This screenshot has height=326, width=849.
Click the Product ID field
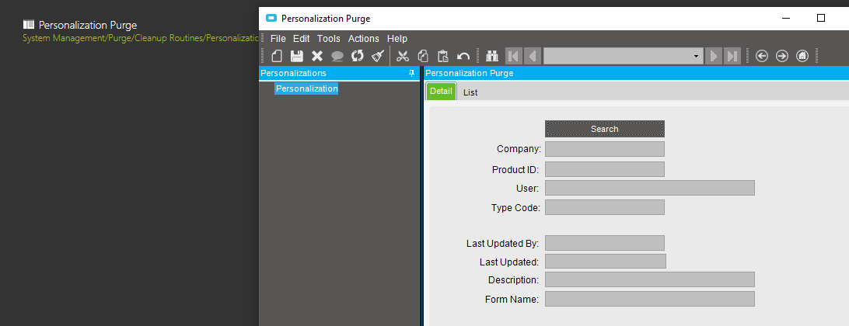pyautogui.click(x=604, y=169)
